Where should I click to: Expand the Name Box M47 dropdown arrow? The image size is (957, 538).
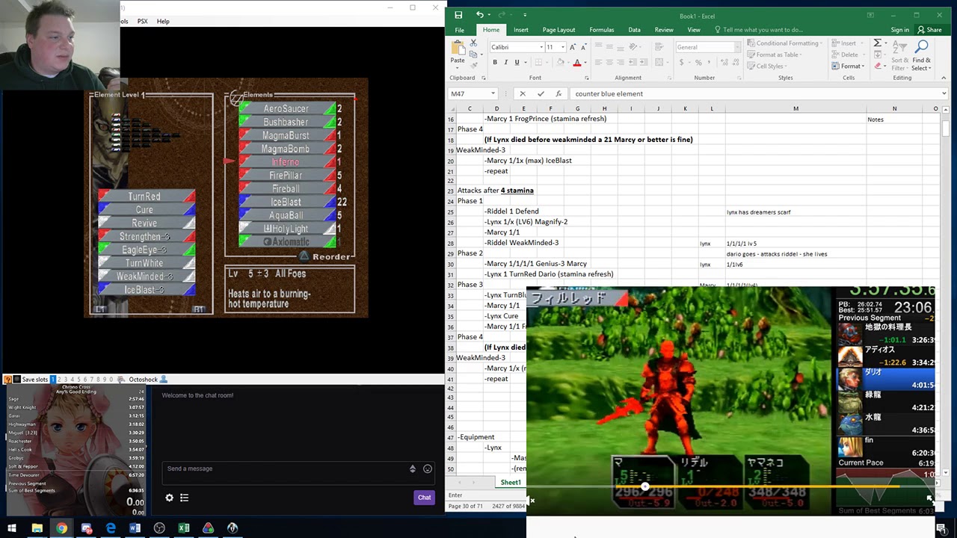[x=493, y=93]
